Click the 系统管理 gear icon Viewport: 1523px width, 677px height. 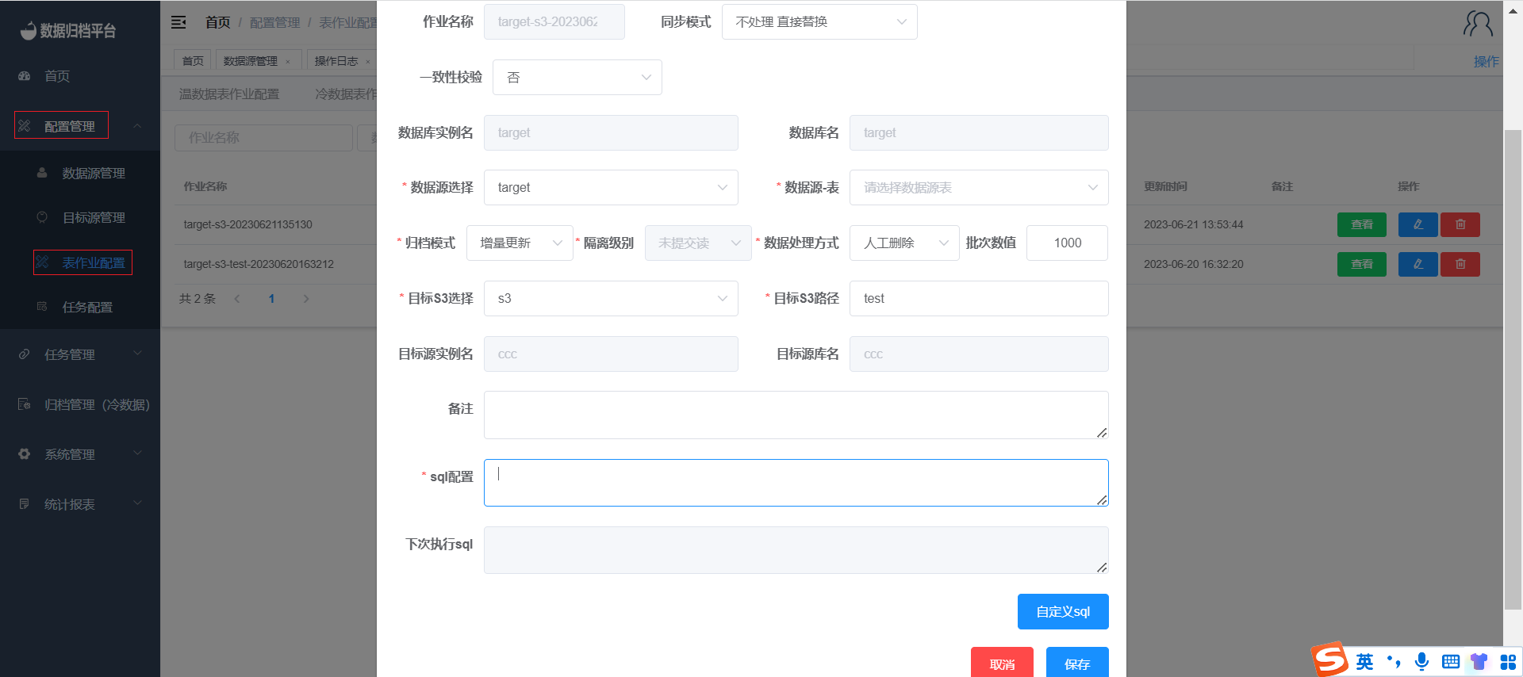pyautogui.click(x=25, y=454)
